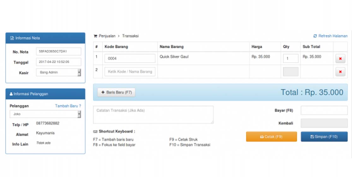Remove empty row 2 using red X
The image size is (352, 177).
click(340, 72)
